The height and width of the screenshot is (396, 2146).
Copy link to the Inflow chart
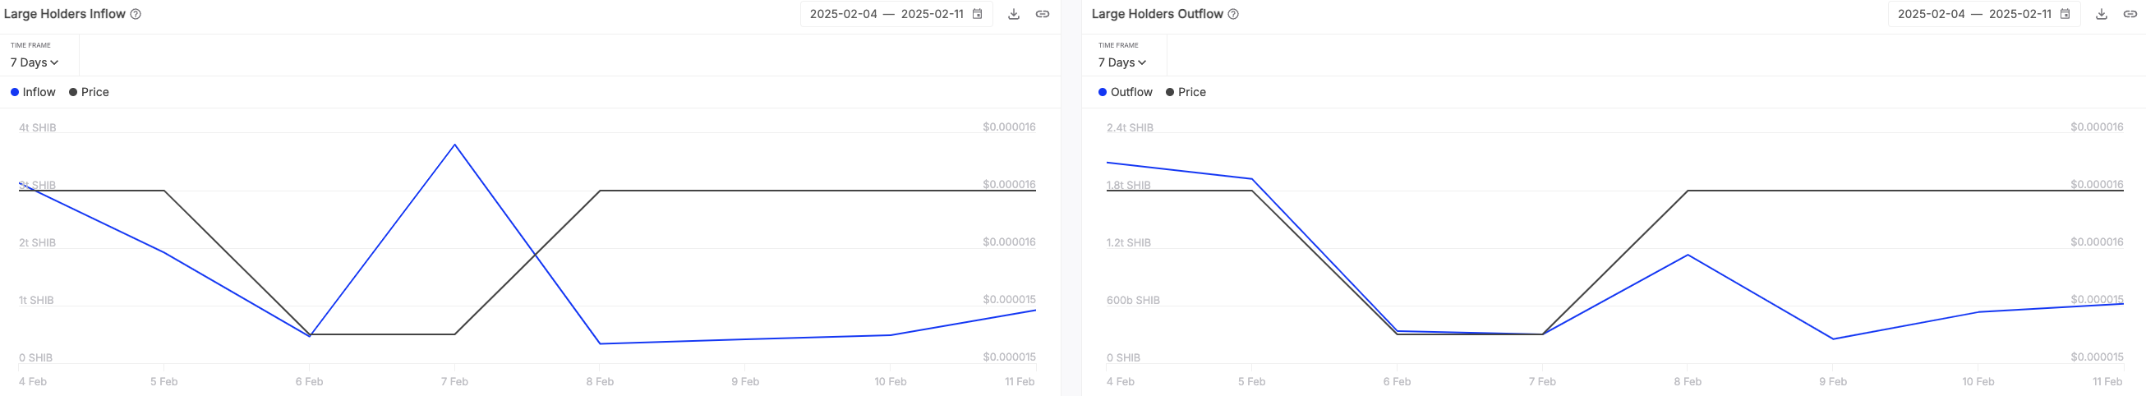pyautogui.click(x=1042, y=14)
